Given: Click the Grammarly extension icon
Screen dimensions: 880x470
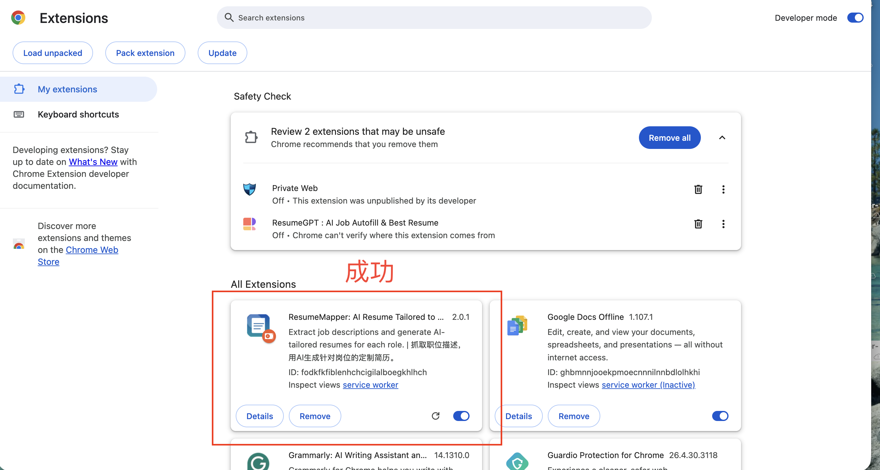Looking at the screenshot, I should (x=258, y=461).
